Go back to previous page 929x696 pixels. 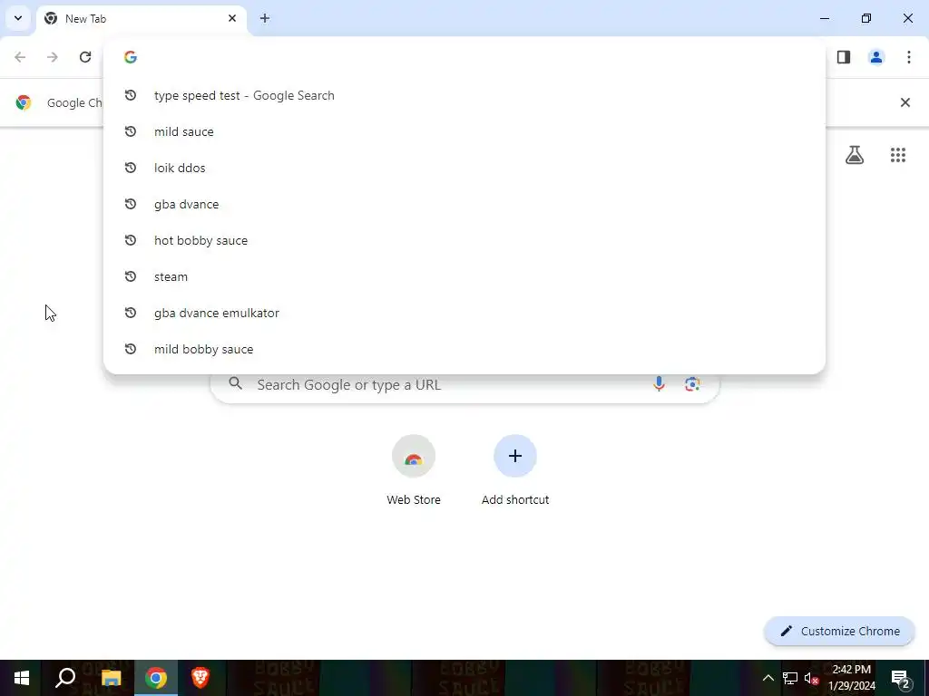click(20, 57)
